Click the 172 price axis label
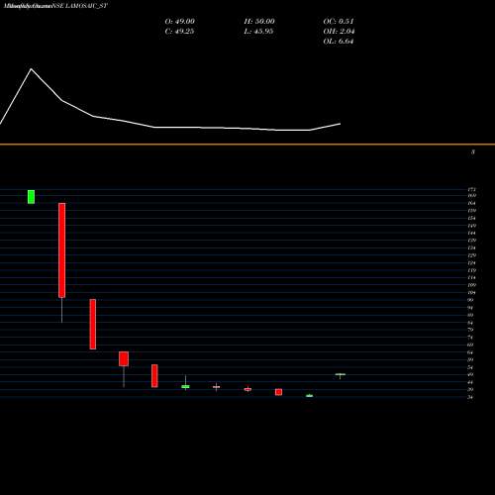Image resolution: width=495 pixels, height=495 pixels. [472, 189]
